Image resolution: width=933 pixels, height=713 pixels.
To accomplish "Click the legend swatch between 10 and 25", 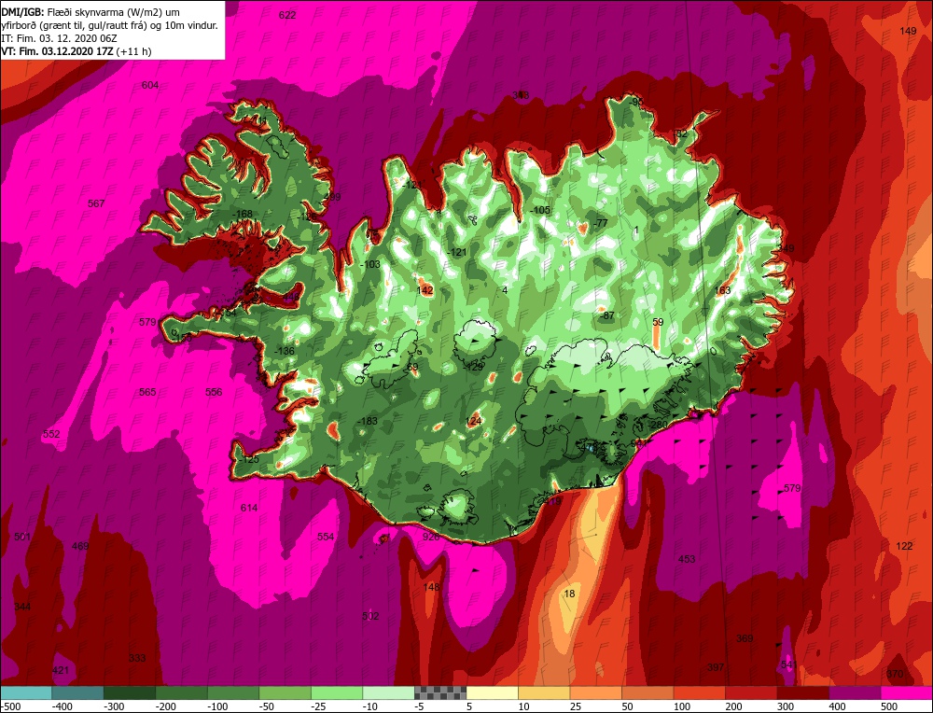I will click(x=544, y=692).
